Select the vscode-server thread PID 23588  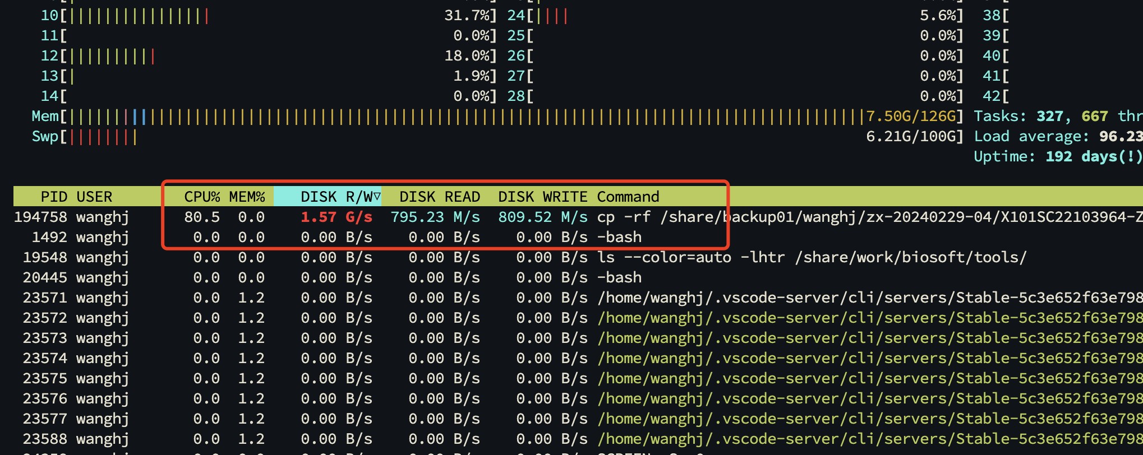click(x=578, y=439)
